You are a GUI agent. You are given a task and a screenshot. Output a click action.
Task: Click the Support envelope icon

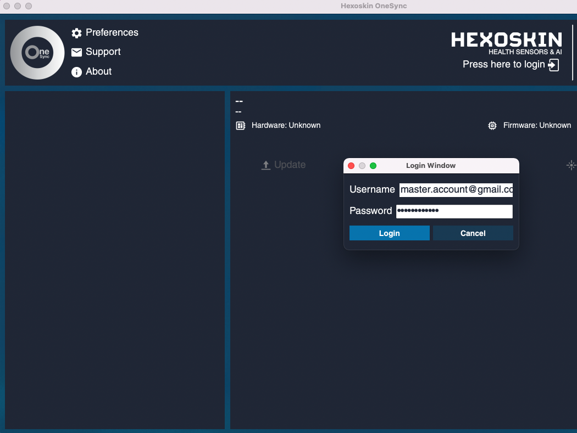[x=76, y=52]
